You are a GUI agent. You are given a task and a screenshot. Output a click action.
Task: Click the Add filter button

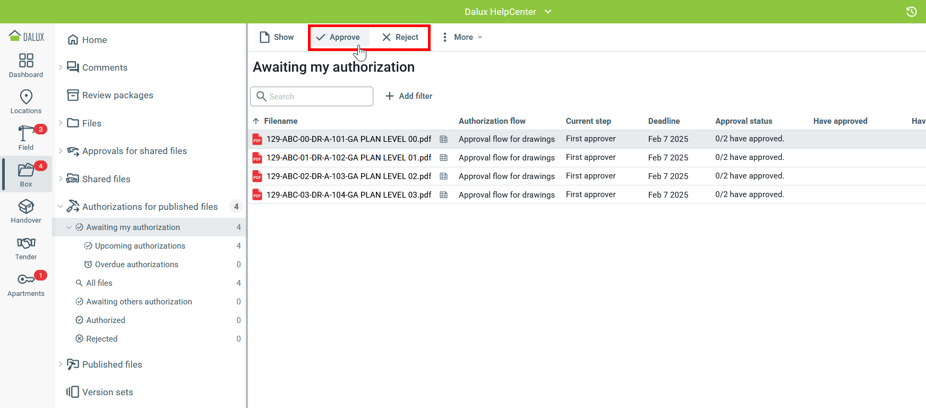click(408, 96)
